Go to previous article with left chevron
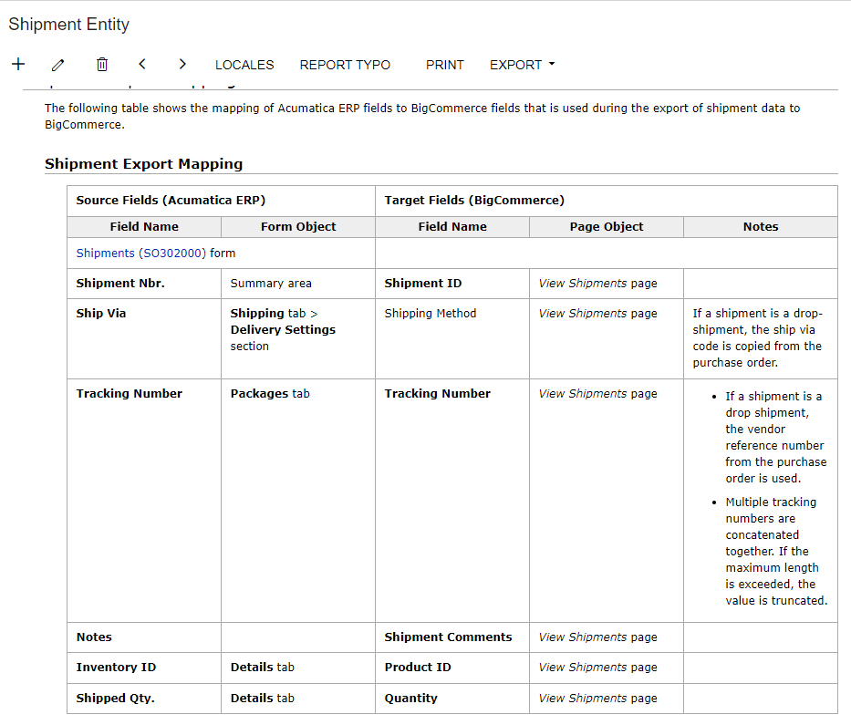Image resolution: width=851 pixels, height=725 pixels. (x=142, y=65)
